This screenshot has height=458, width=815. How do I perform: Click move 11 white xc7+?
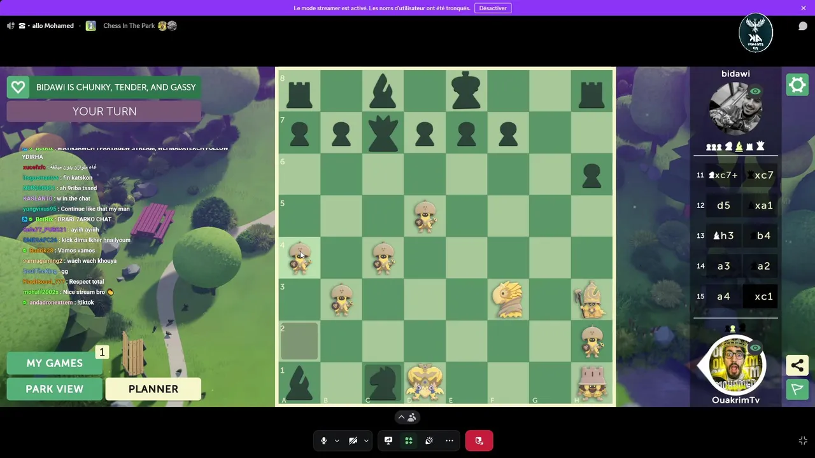click(x=723, y=176)
